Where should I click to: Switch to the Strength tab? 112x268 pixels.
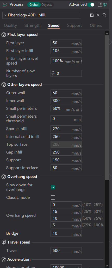tap(33, 25)
